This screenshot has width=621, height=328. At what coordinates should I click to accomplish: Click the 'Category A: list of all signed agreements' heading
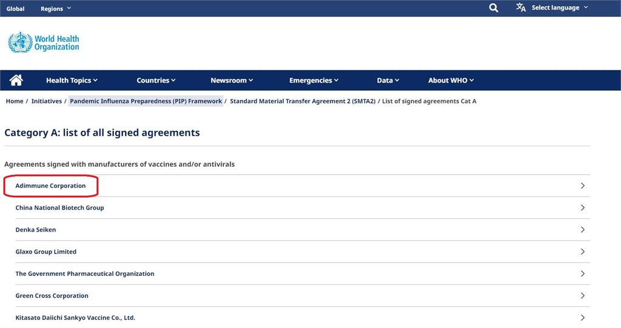coord(102,133)
